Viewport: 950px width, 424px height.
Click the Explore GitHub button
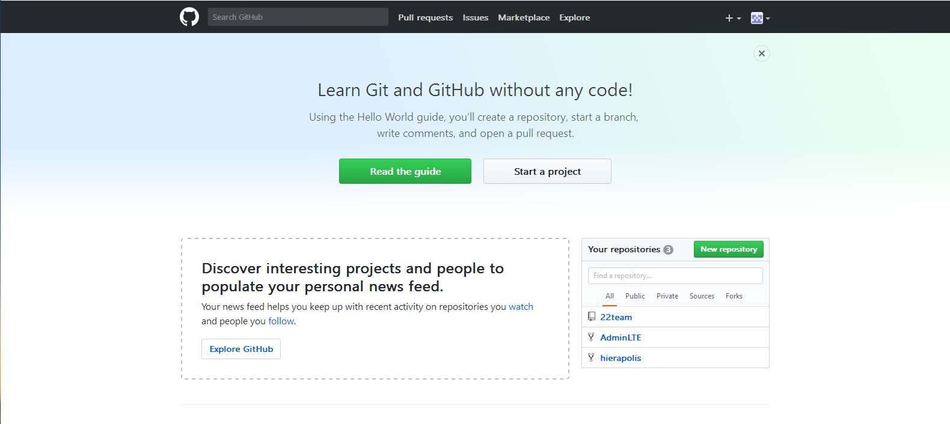click(x=241, y=349)
